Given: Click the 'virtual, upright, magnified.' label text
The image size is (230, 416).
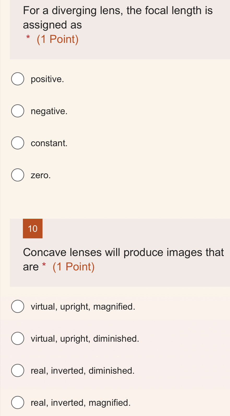Looking at the screenshot, I should (x=83, y=307).
